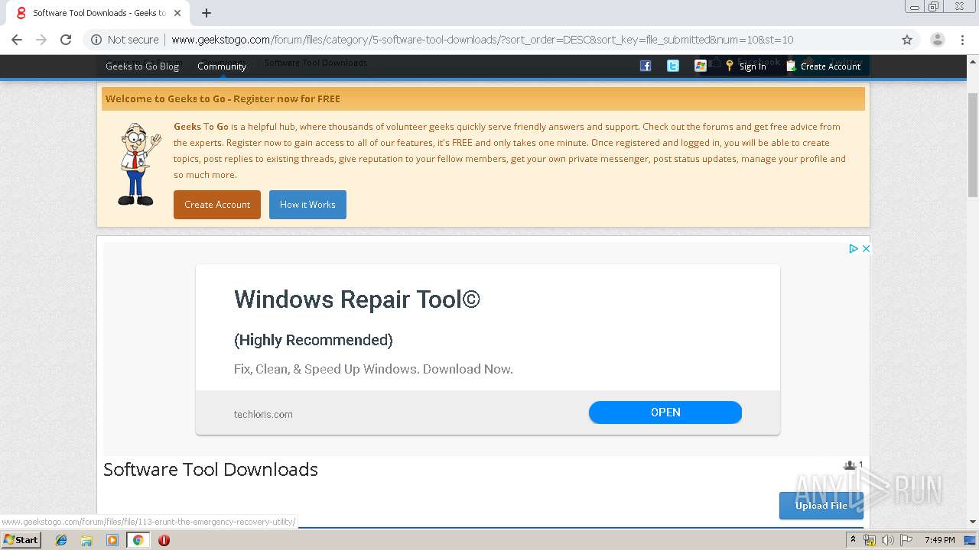Close the Software Tool Downloads tab
Viewport: 979px width, 550px height.
click(x=177, y=13)
